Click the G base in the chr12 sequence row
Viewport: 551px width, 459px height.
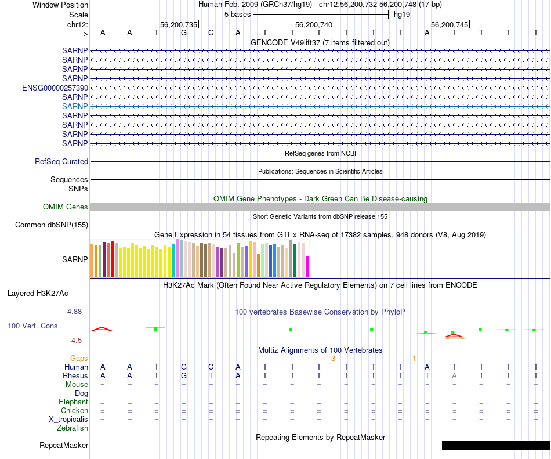184,32
